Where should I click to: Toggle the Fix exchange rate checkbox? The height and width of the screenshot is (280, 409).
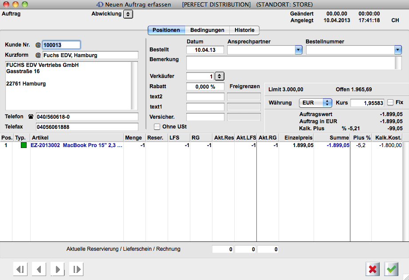[390, 102]
